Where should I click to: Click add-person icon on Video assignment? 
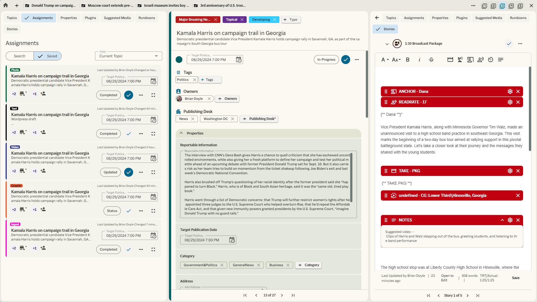(x=43, y=171)
